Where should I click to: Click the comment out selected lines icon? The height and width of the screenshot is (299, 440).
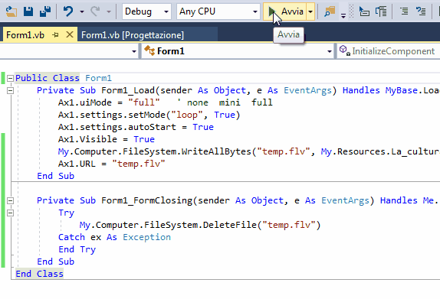point(404,11)
